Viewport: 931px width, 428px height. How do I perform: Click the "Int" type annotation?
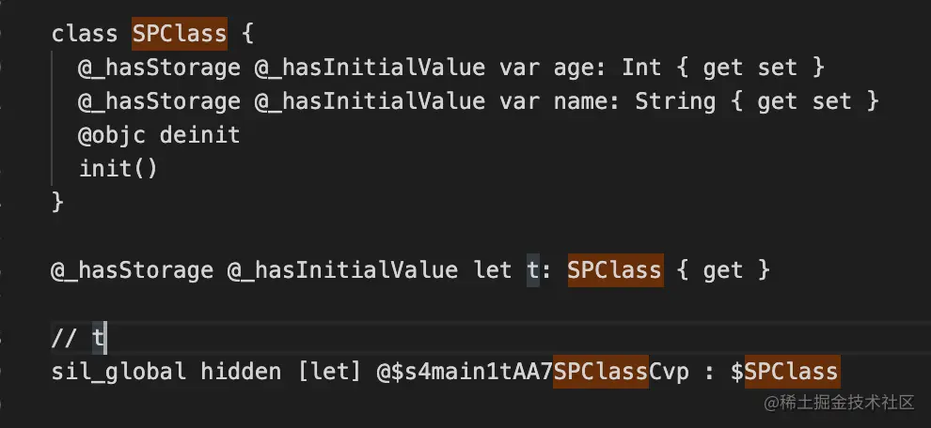[642, 69]
